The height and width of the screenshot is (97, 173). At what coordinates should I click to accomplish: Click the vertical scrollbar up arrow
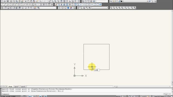pos(172,11)
